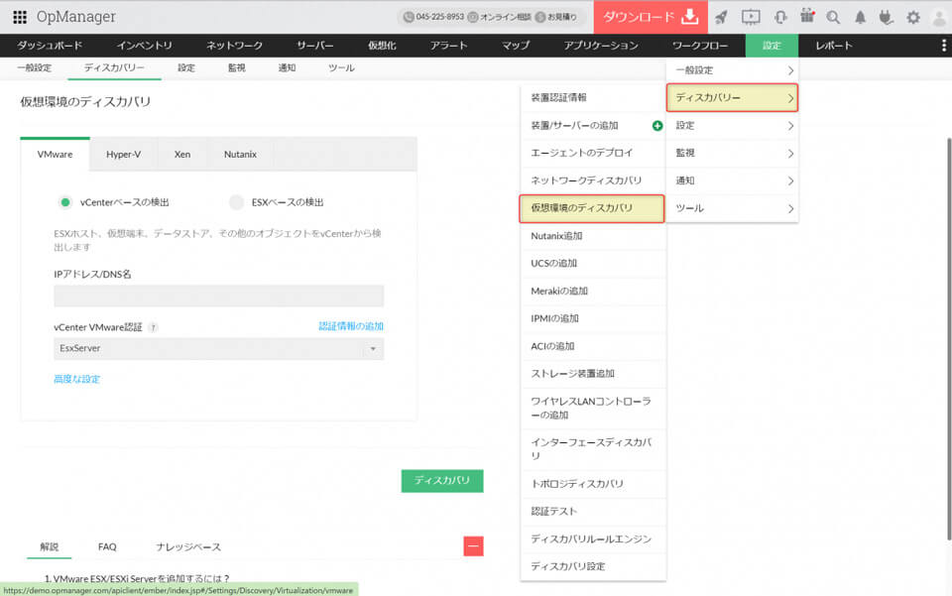This screenshot has height=596, width=952.
Task: Click the vertical dots menu icon
Action: [943, 46]
